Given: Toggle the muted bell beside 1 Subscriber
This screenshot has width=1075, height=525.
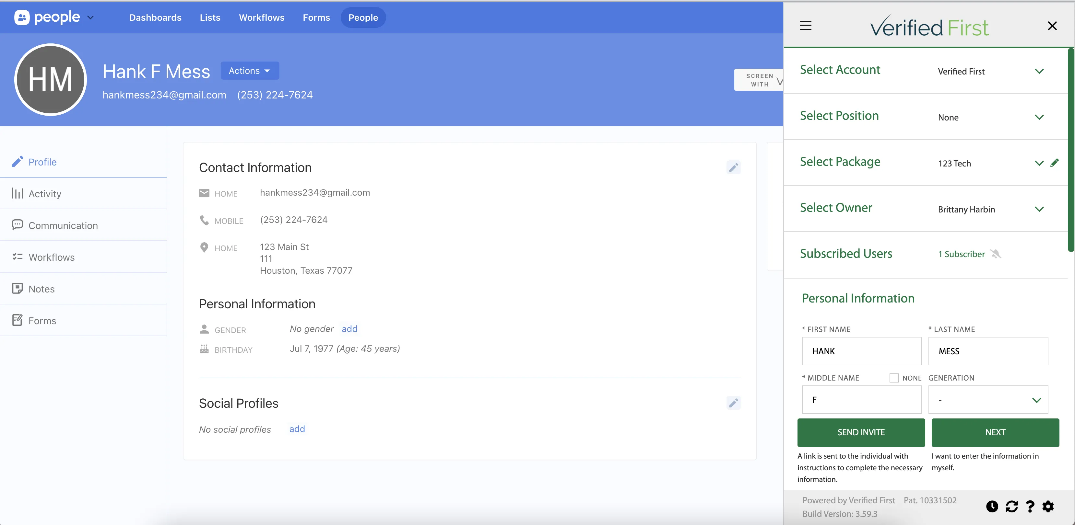Looking at the screenshot, I should [x=997, y=254].
